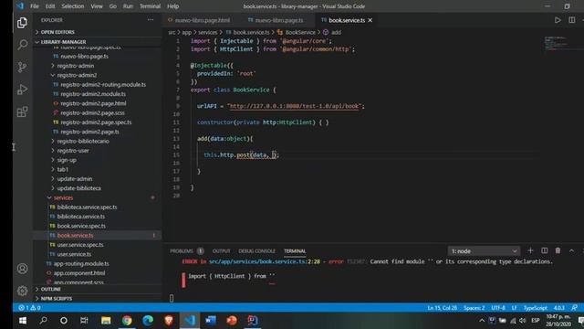This screenshot has height=329, width=584.
Task: Expand the tab1 folder
Action: coord(62,169)
